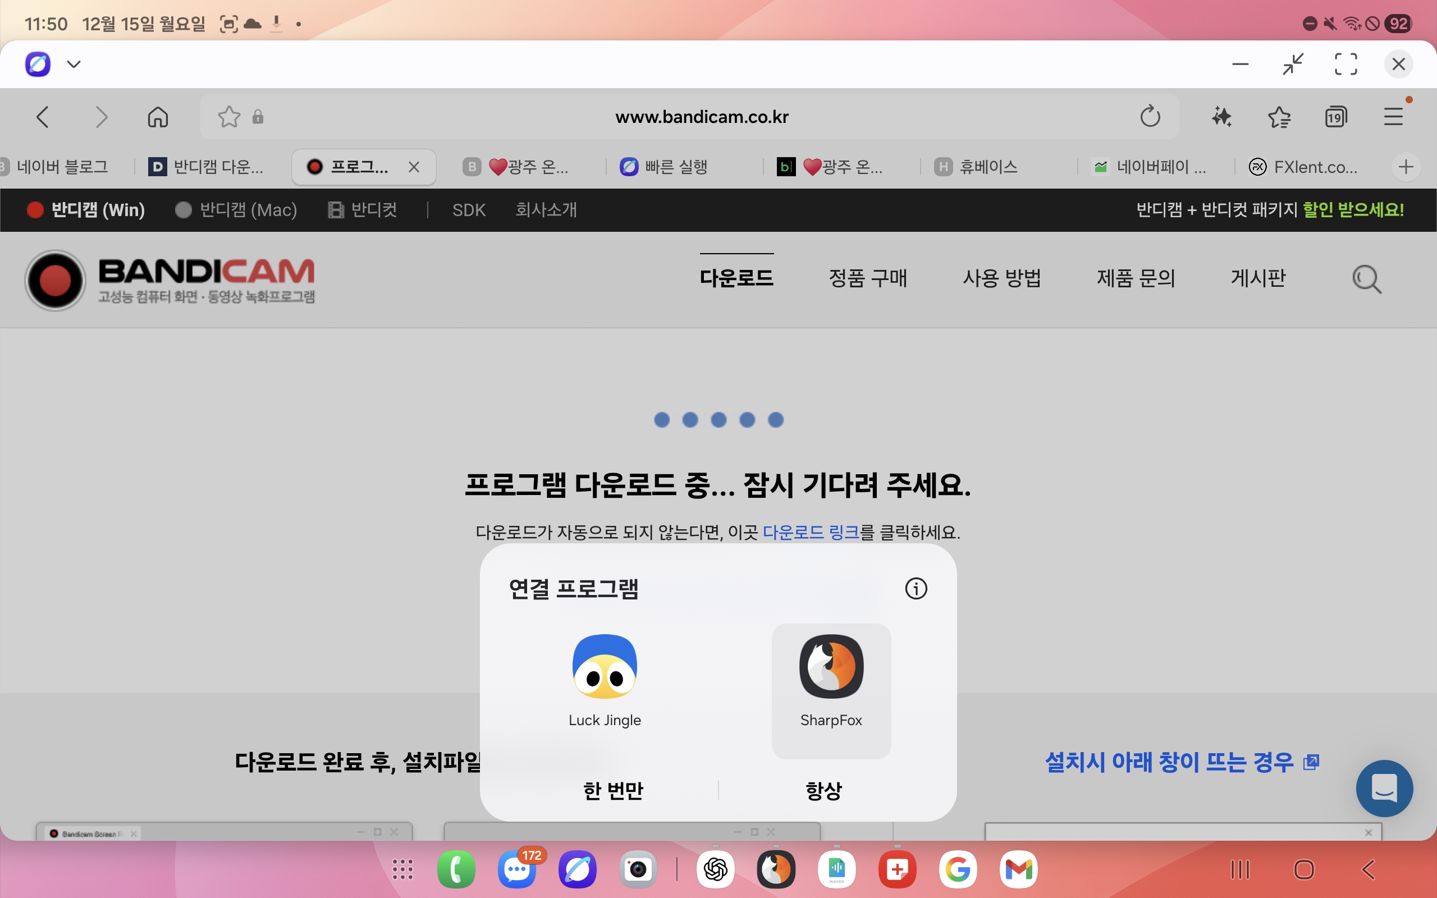Expand the browser app dropdown chevron
This screenshot has height=898, width=1437.
click(x=74, y=64)
